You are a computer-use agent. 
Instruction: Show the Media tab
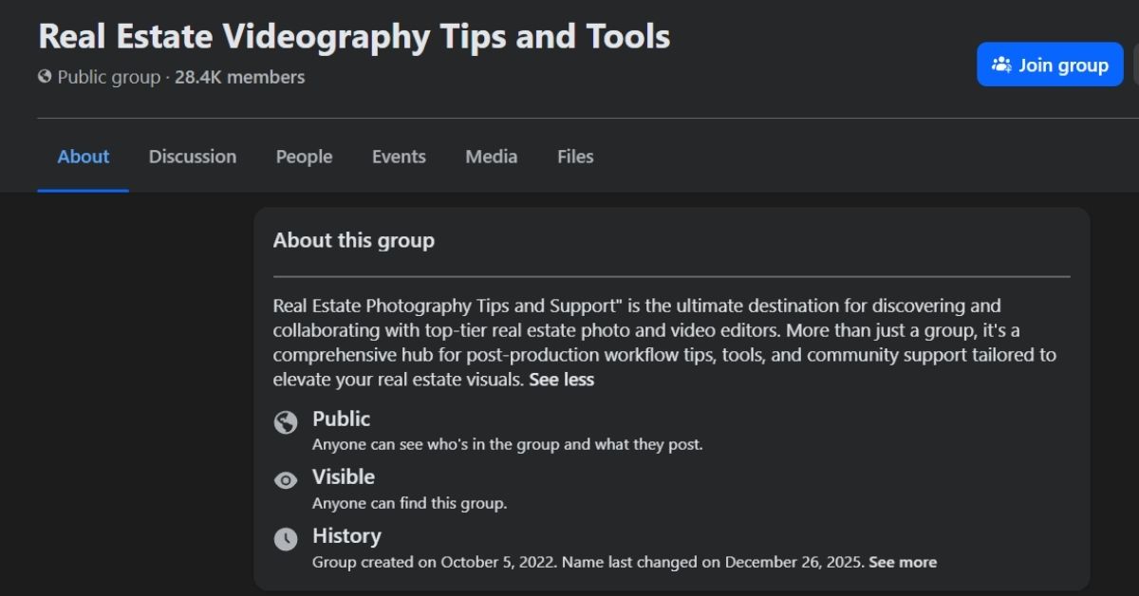(x=491, y=157)
